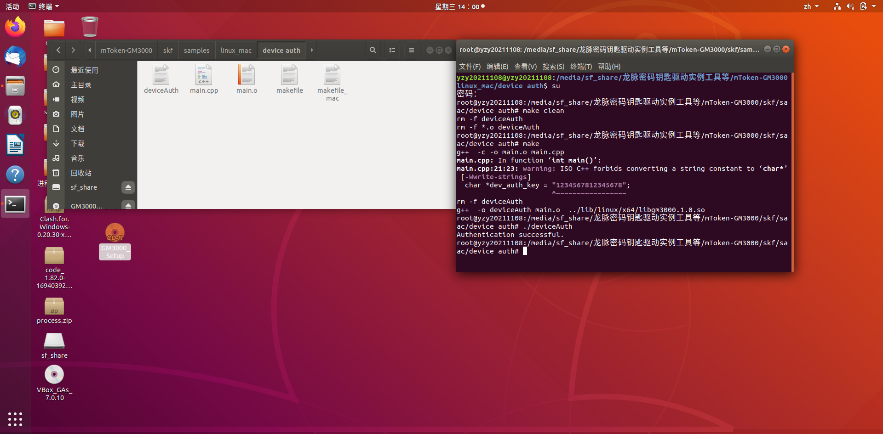Select the VBox_GAs_7.0.10 disc icon
Viewport: 883px width, 434px height.
54,383
